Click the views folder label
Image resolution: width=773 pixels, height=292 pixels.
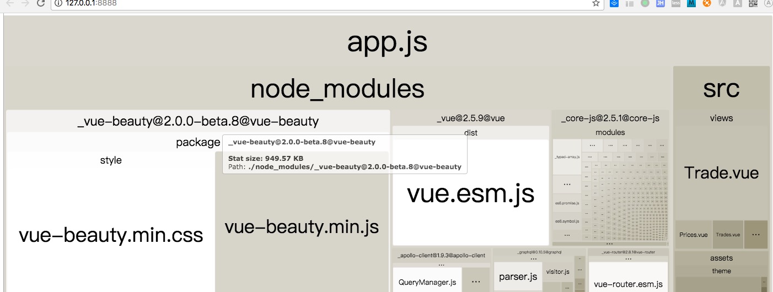[x=721, y=118]
